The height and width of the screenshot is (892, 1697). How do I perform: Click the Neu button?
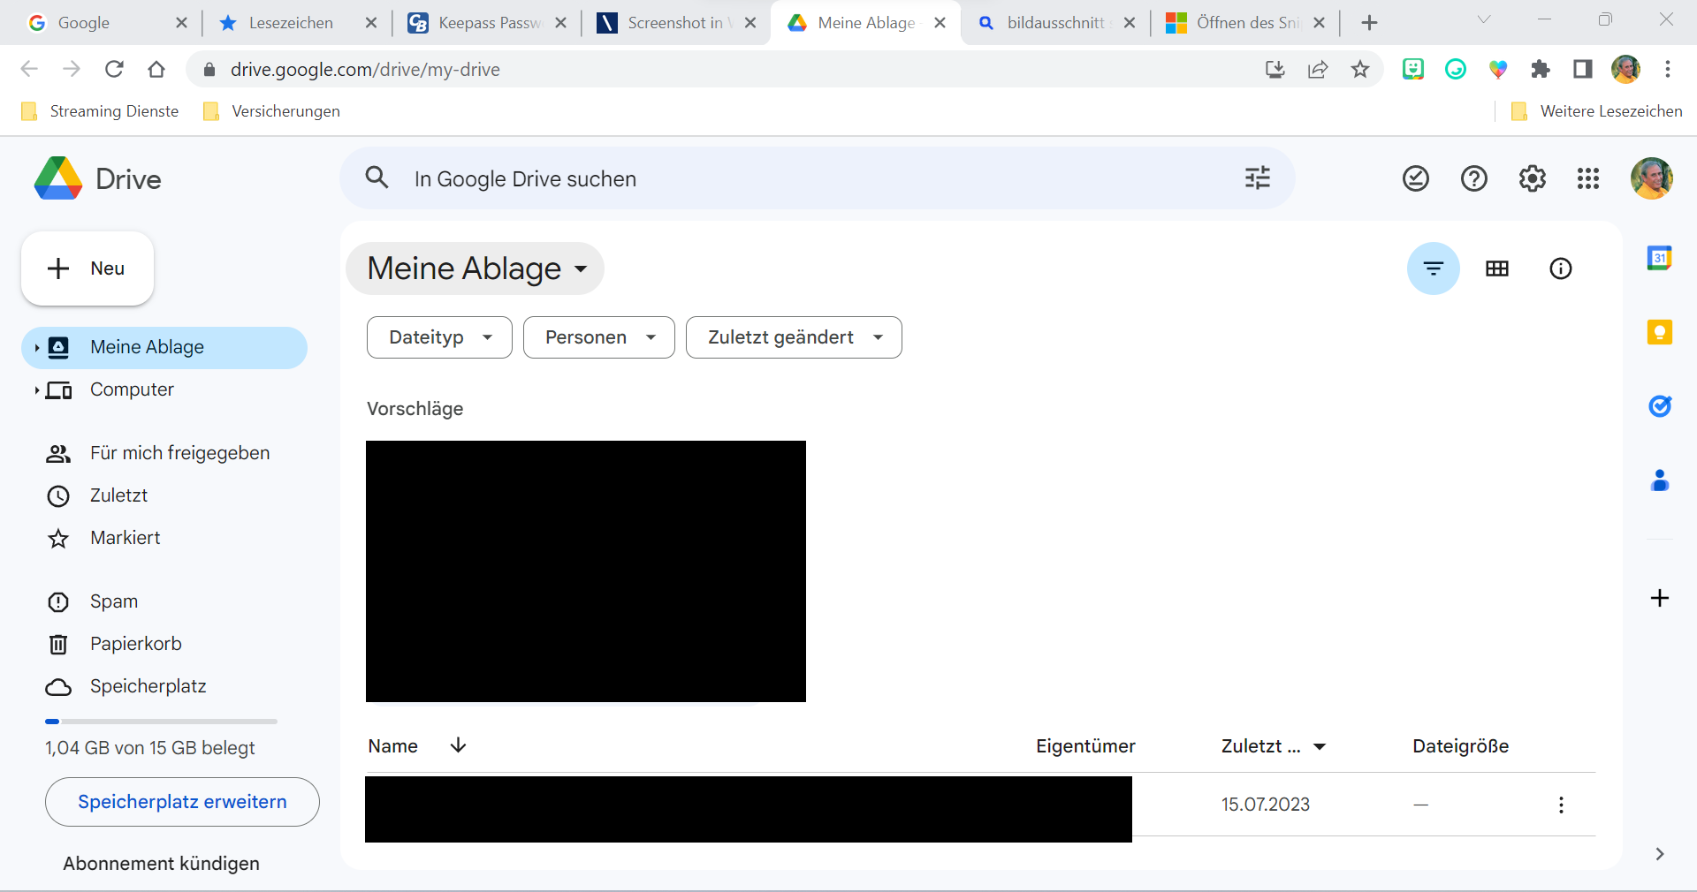tap(87, 268)
